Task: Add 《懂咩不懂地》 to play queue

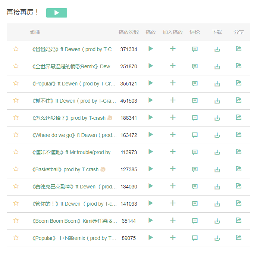Action: [173, 152]
